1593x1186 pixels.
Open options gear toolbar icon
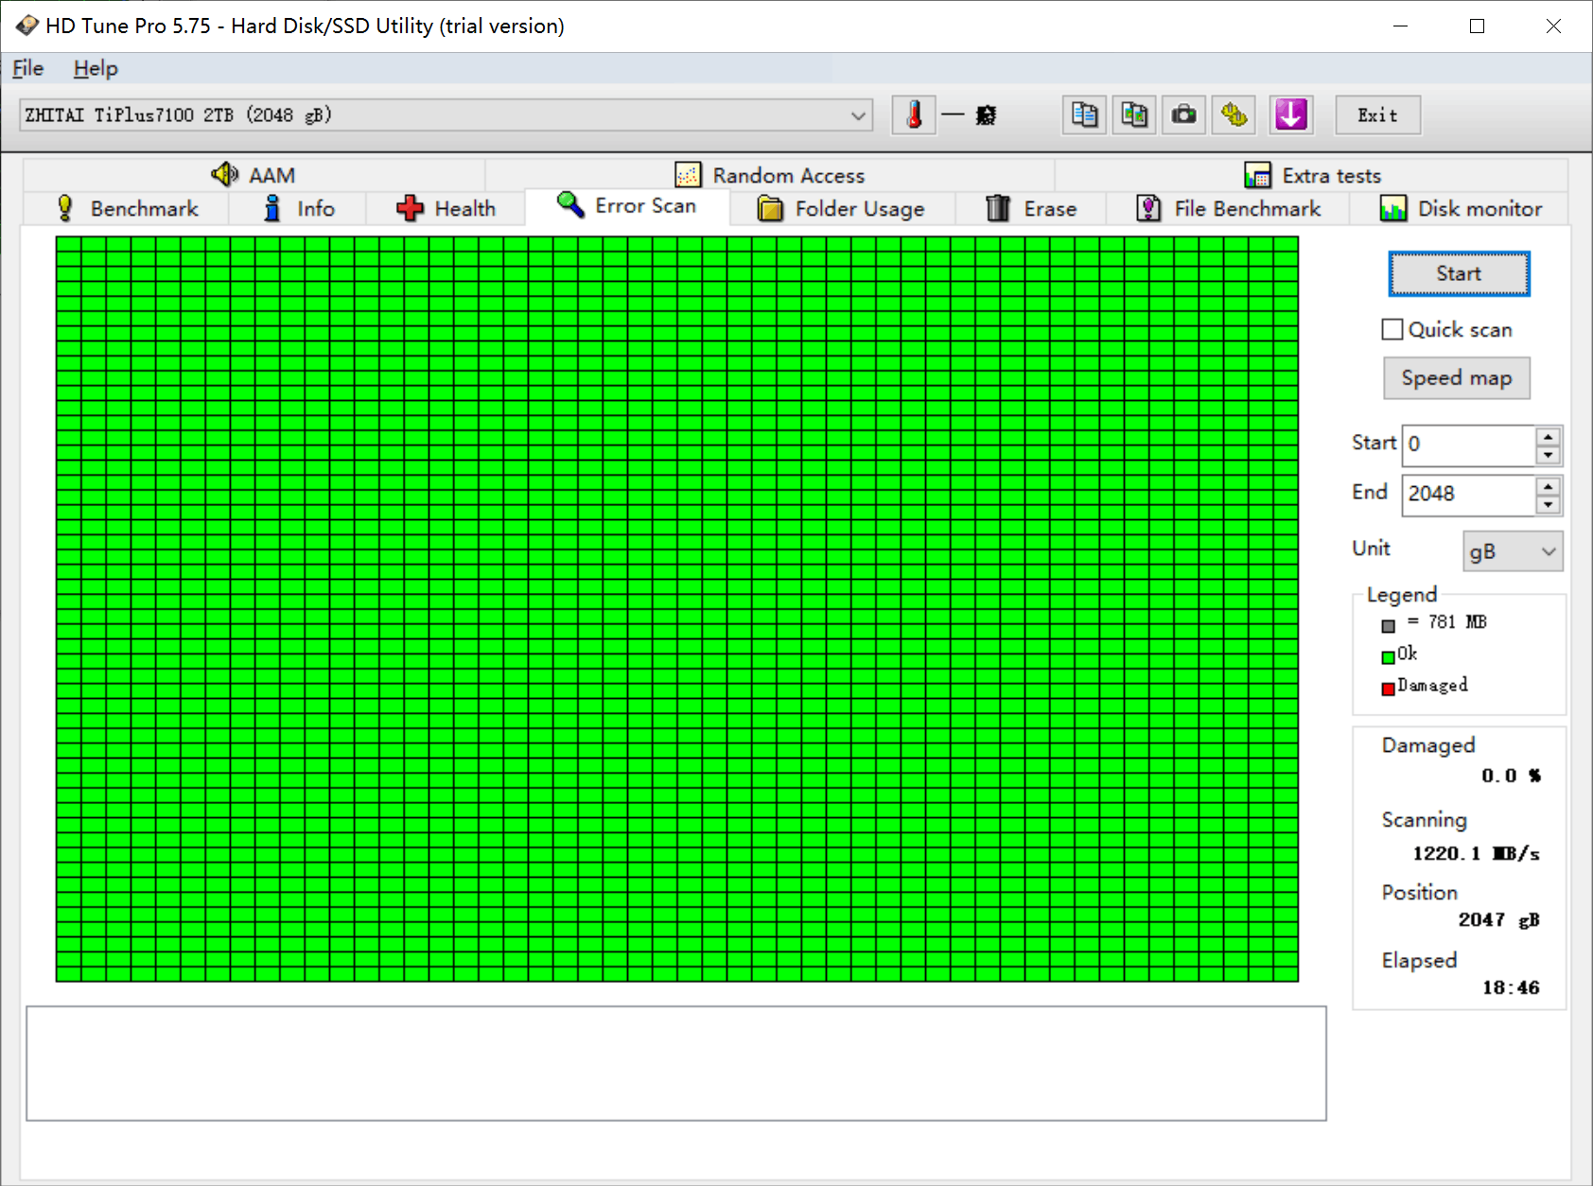coord(1234,115)
